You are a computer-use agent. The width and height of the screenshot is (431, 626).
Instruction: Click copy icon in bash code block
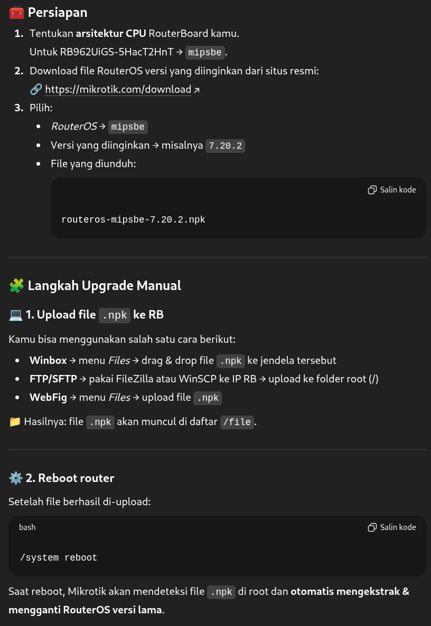[372, 527]
